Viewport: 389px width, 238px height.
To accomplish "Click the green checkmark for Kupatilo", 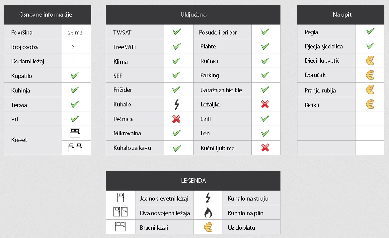I will [75, 76].
